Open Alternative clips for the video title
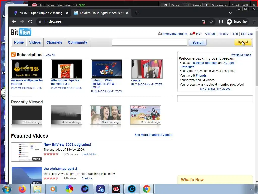258x194 pixels. click(65, 82)
